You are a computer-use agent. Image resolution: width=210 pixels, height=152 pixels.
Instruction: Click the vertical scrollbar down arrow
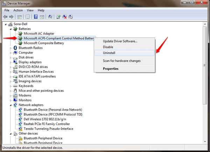[205, 141]
